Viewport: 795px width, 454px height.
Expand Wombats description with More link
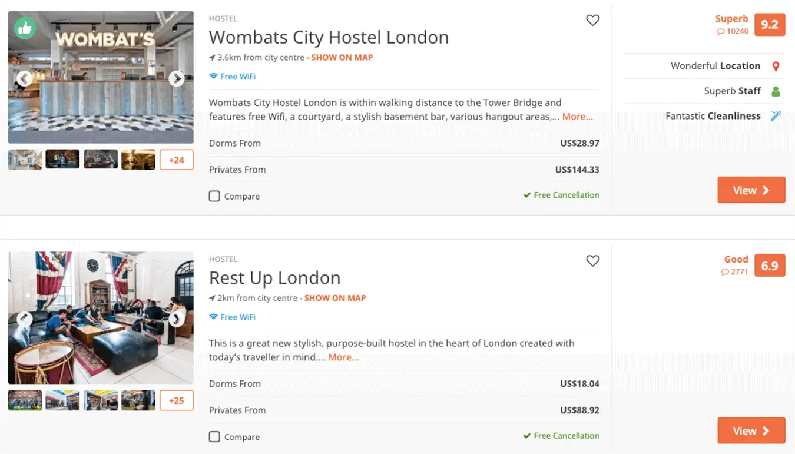tap(577, 117)
